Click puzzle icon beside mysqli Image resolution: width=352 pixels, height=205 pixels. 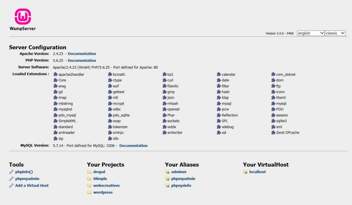(273, 104)
